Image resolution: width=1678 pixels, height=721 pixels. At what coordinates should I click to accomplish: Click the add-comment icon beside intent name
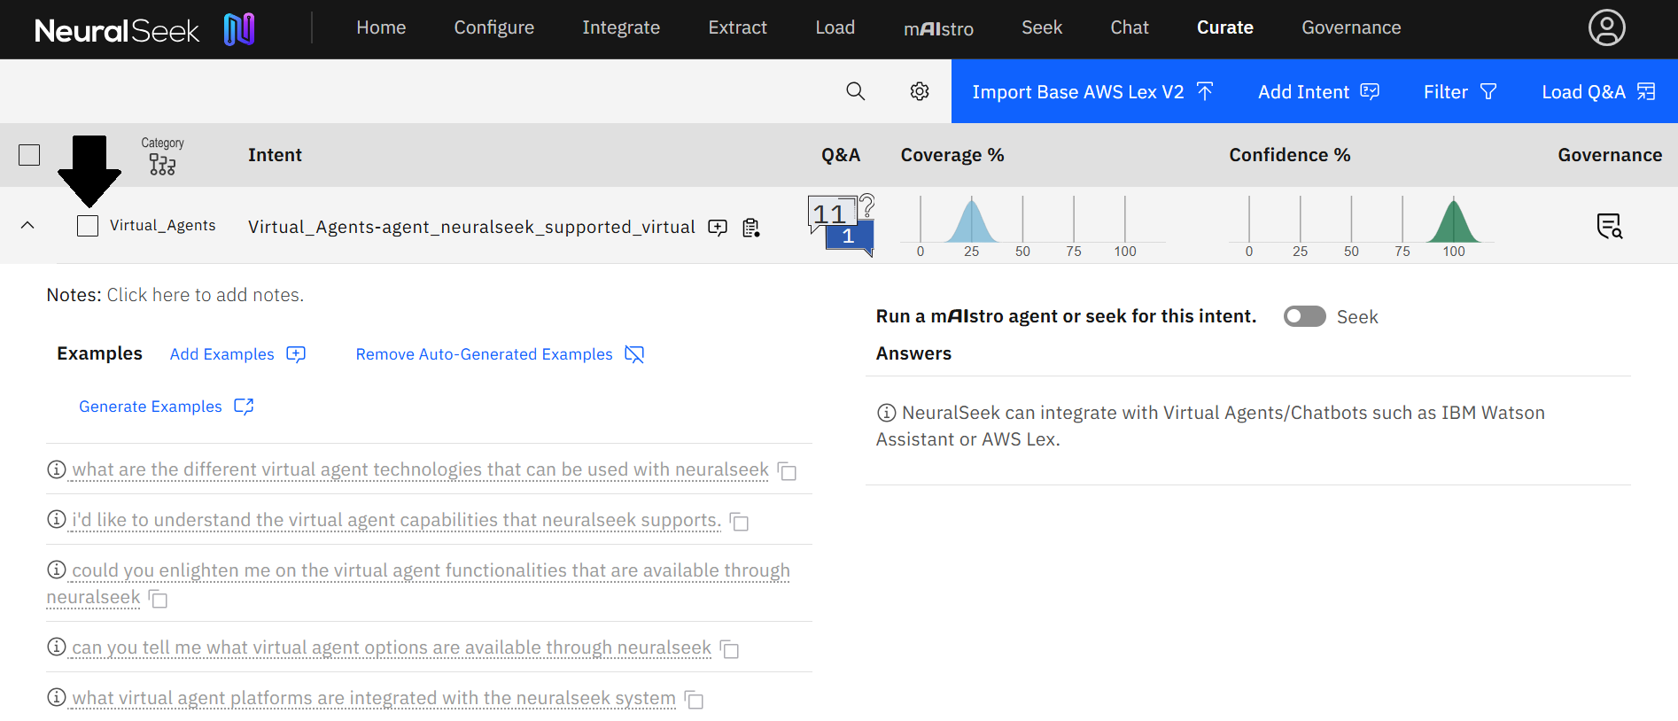(718, 228)
